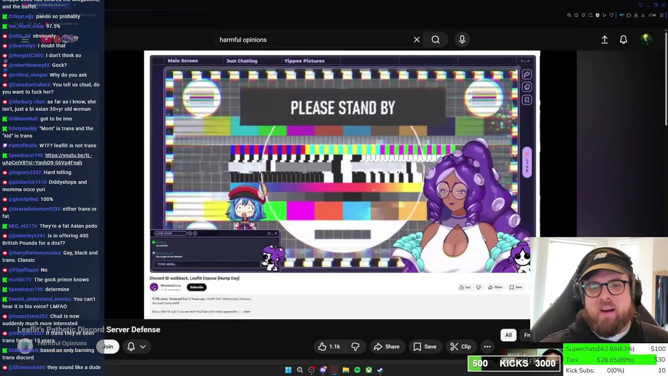
Task: Open the Xbox app from the taskbar
Action: [368, 370]
